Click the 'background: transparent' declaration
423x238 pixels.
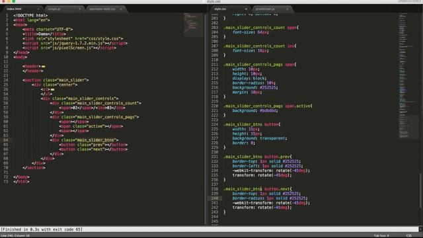click(x=260, y=138)
